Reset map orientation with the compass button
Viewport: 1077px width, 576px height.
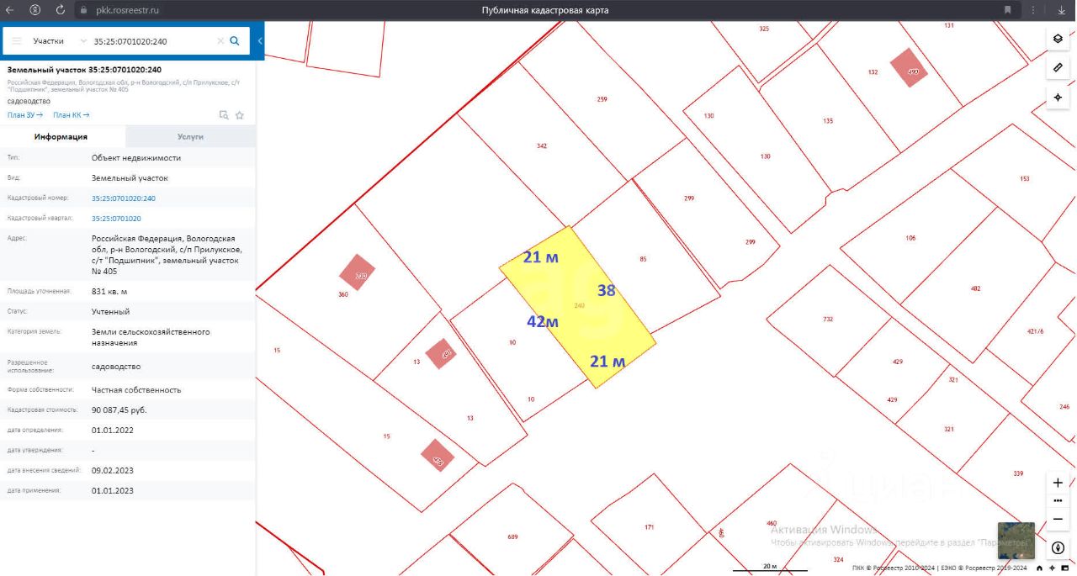pos(1058,547)
